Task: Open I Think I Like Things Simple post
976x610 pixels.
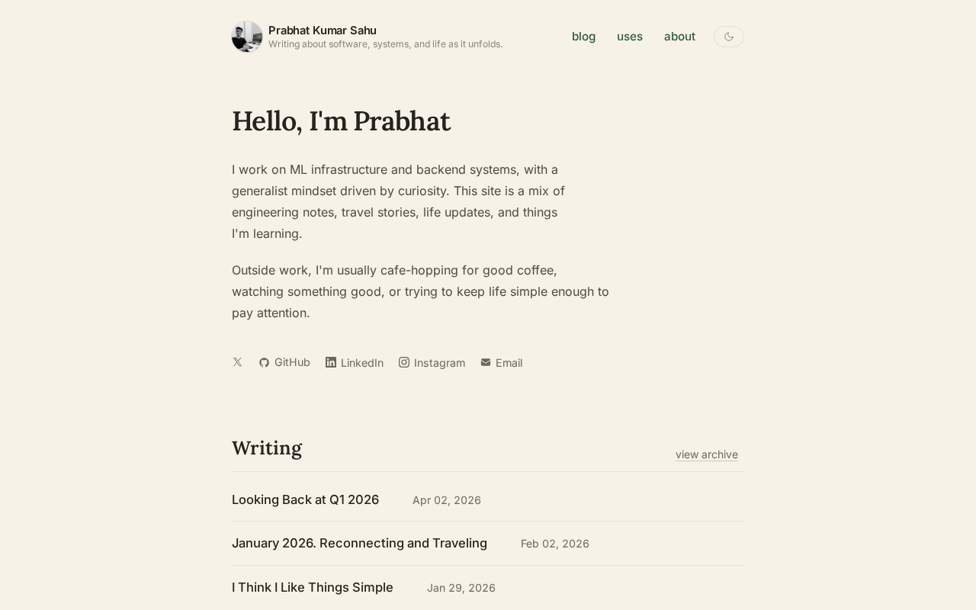Action: (313, 587)
